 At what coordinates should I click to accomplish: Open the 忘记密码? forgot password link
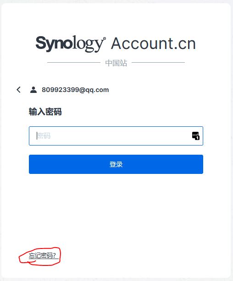[x=42, y=255]
